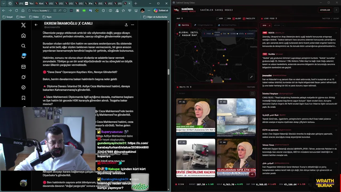Open the browser split screen icon

pos(110,10)
